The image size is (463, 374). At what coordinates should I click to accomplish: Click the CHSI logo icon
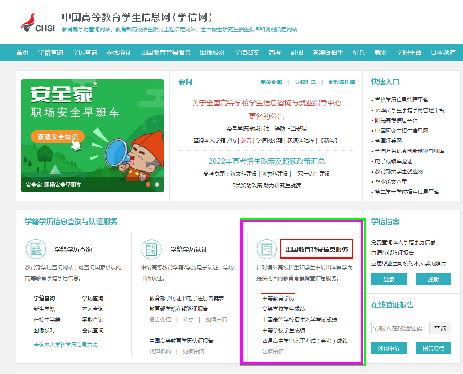pyautogui.click(x=37, y=22)
